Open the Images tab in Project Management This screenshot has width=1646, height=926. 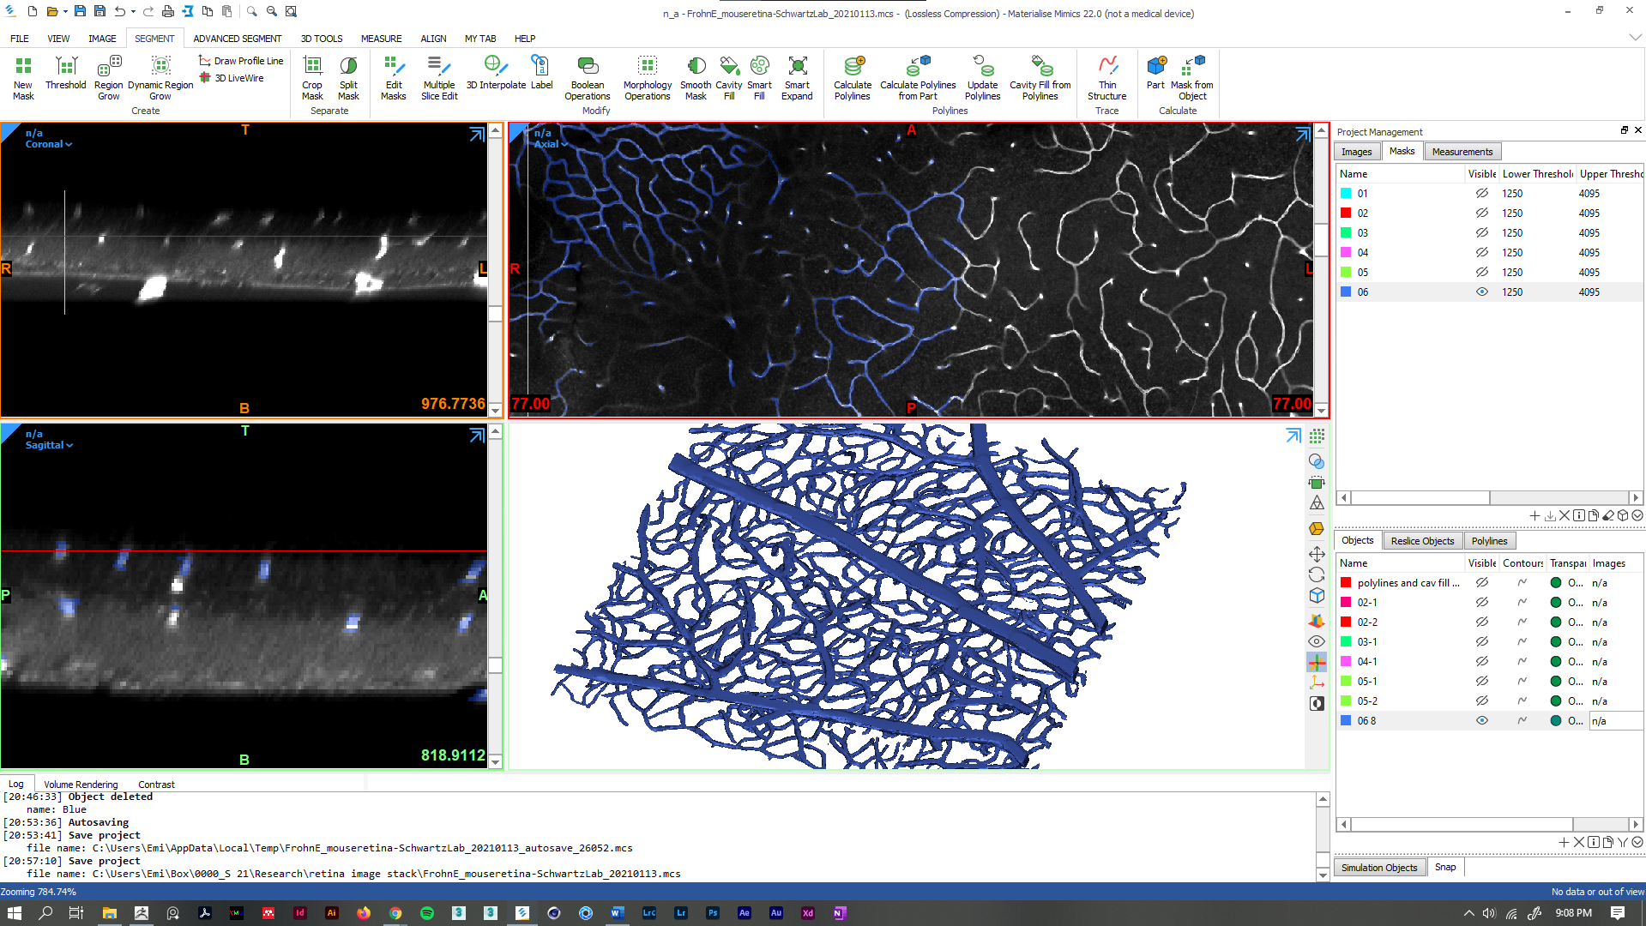coord(1356,152)
